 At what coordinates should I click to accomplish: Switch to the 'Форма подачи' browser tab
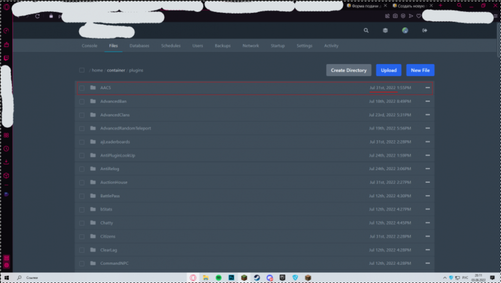(x=367, y=6)
